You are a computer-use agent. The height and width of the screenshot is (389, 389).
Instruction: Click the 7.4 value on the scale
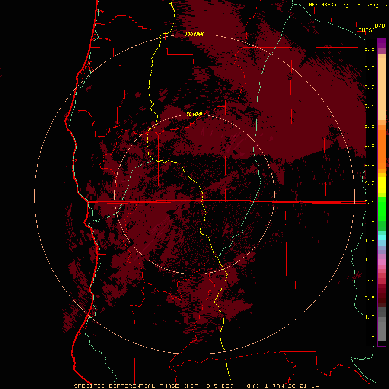pyautogui.click(x=370, y=106)
